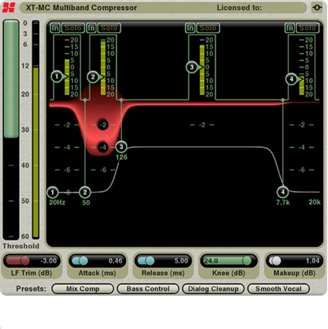Load the Dialog Cleanup preset

click(213, 289)
